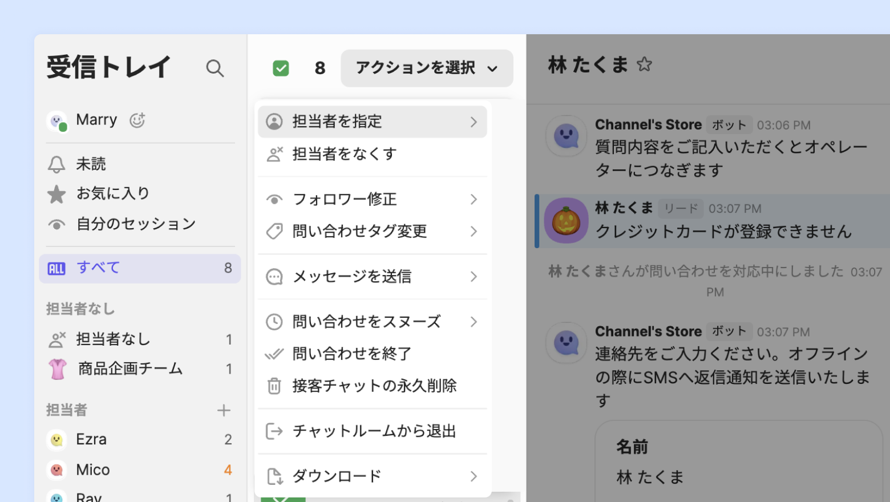The width and height of the screenshot is (890, 502).
Task: Star the 林 たくま conversation
Action: click(644, 64)
